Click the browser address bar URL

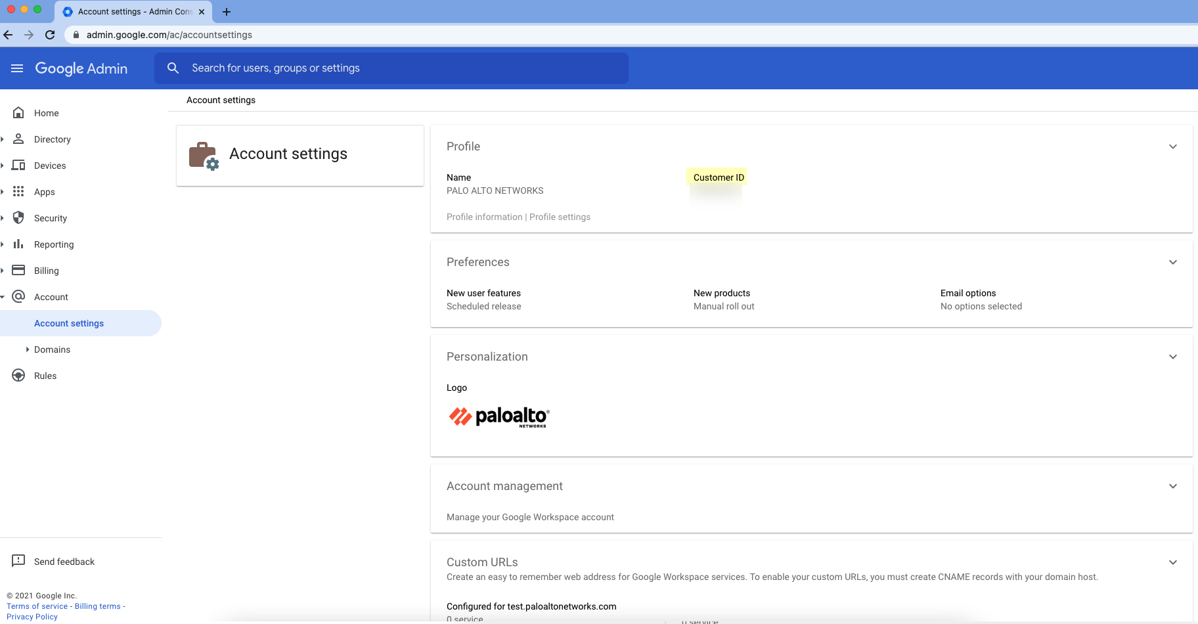click(169, 35)
